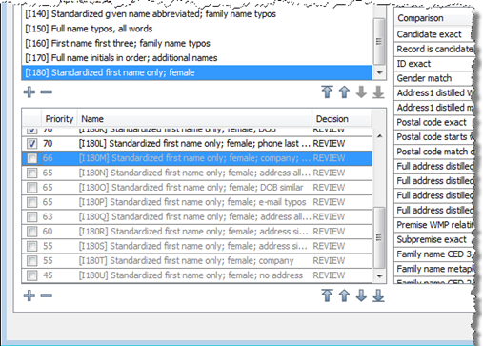Move rule group up one position
Screen dimensions: 483x346
[x=344, y=92]
